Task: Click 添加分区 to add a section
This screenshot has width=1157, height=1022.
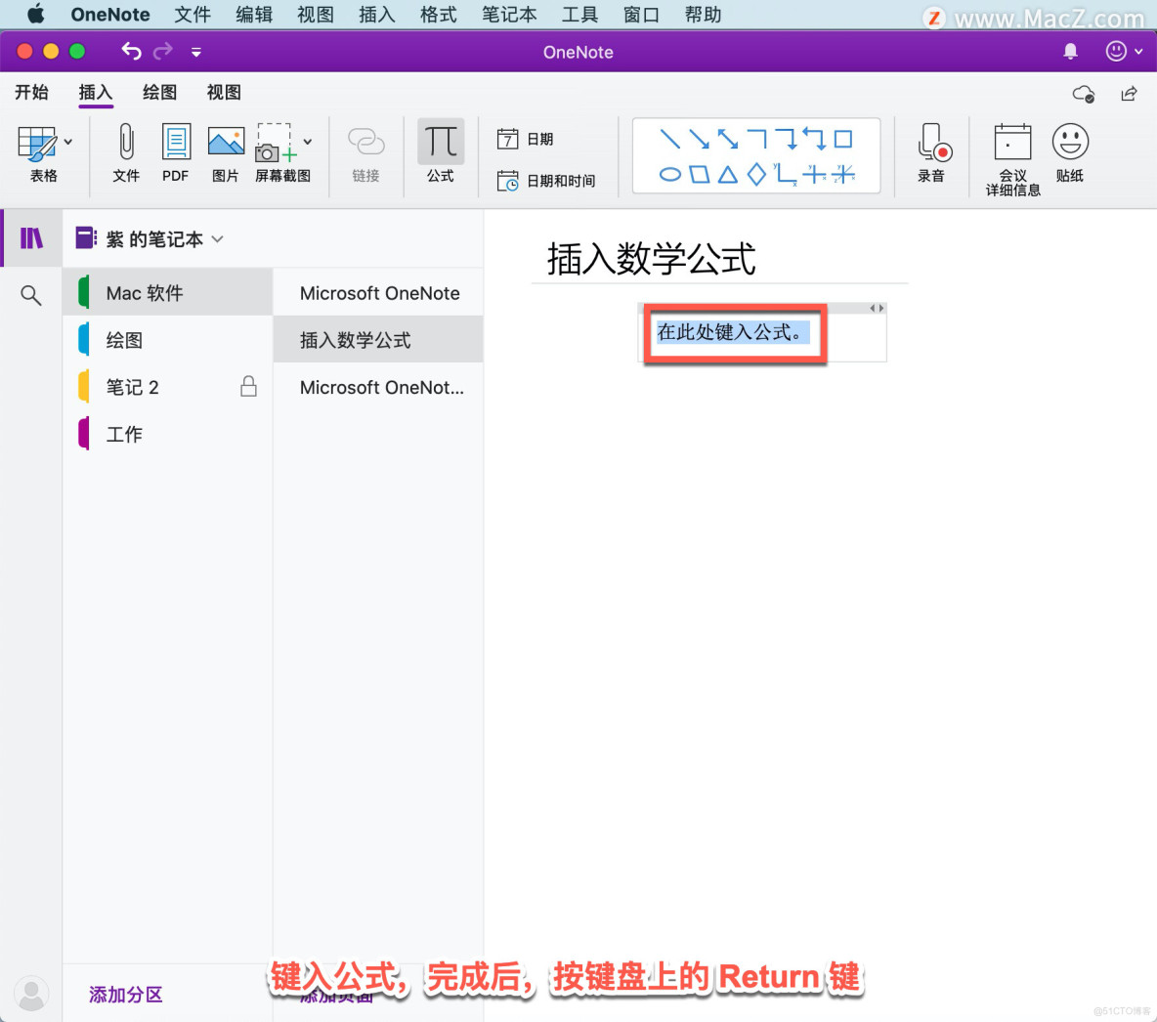Action: (125, 994)
